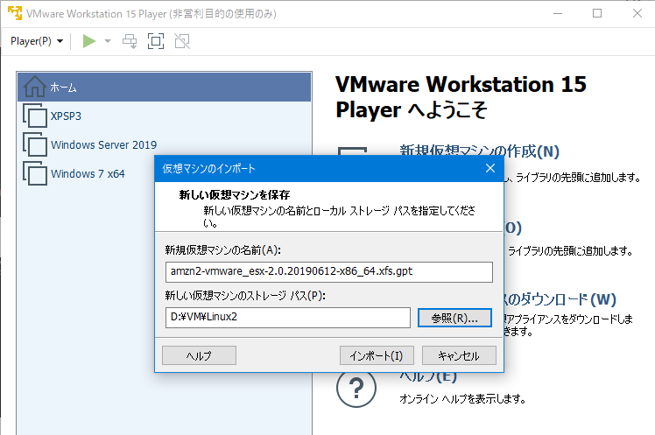Minimize the VMware Workstation Player window
This screenshot has width=655, height=435.
point(558,13)
